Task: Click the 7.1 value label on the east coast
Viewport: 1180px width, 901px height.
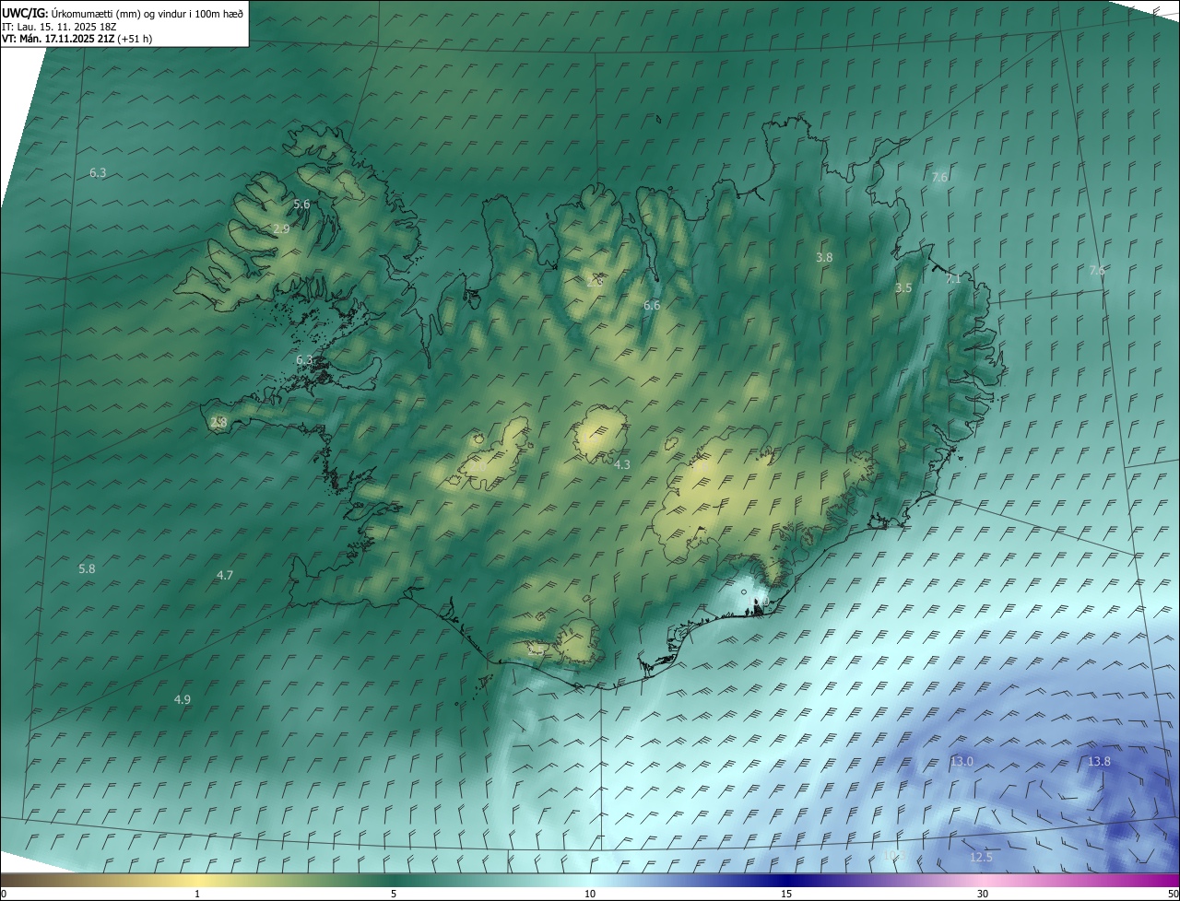Action: click(953, 278)
